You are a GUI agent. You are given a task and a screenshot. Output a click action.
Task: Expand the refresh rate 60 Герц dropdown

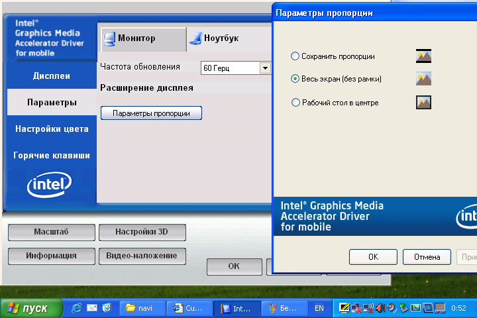point(265,68)
